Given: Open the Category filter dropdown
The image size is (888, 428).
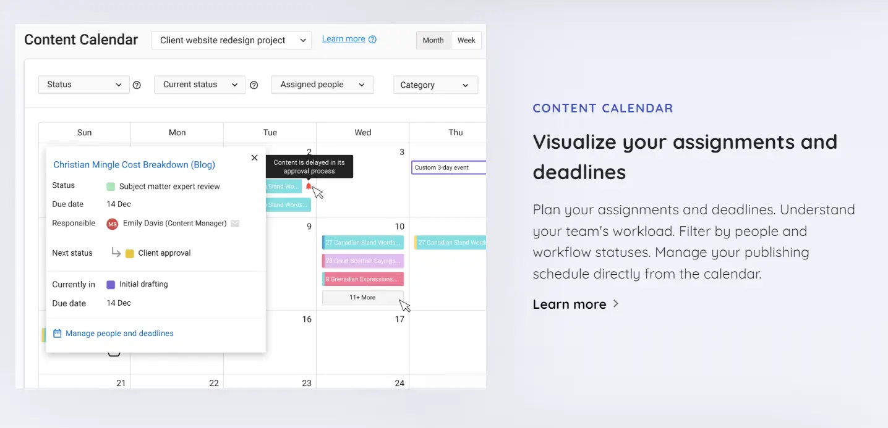Looking at the screenshot, I should tap(435, 85).
